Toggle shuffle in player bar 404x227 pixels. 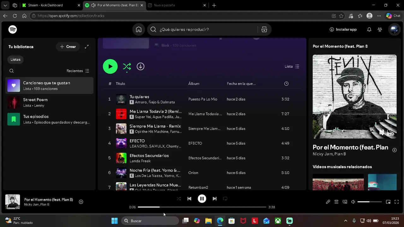(x=179, y=199)
